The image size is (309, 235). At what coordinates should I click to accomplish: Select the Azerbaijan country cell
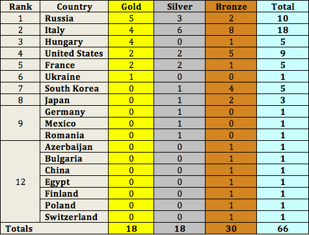(74, 147)
